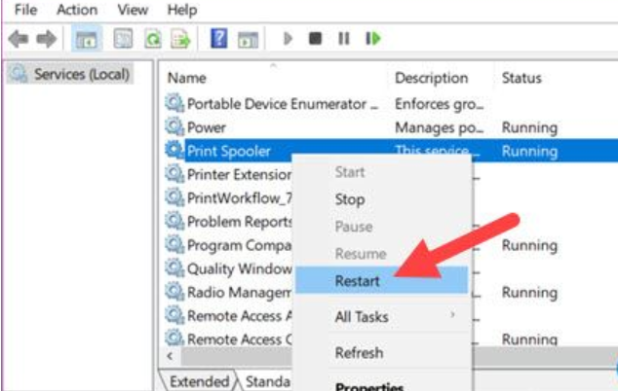Click the Radio Management gear icon
This screenshot has height=391, width=618.
(174, 292)
